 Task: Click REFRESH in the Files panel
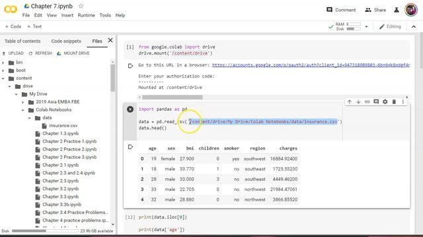[40, 53]
